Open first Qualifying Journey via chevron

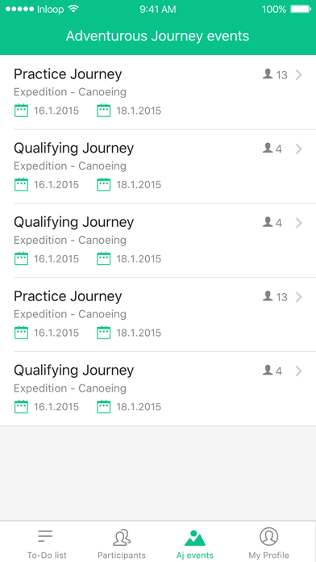tap(299, 149)
